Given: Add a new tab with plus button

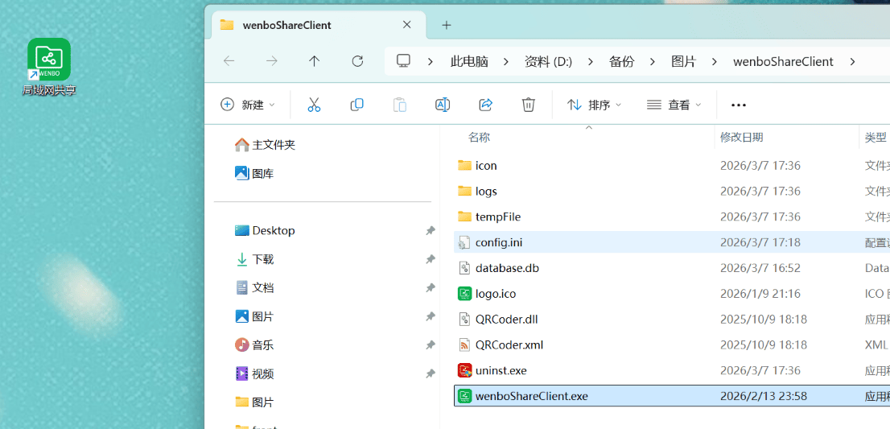Looking at the screenshot, I should point(447,25).
